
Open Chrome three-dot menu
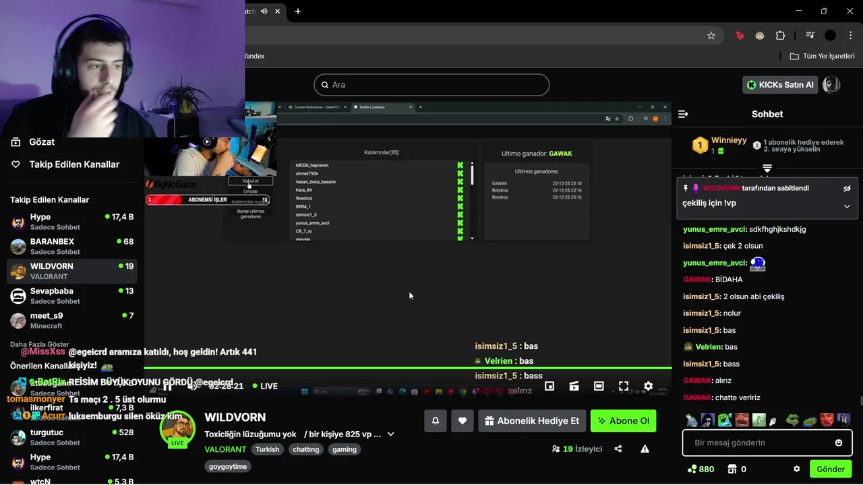coord(851,36)
